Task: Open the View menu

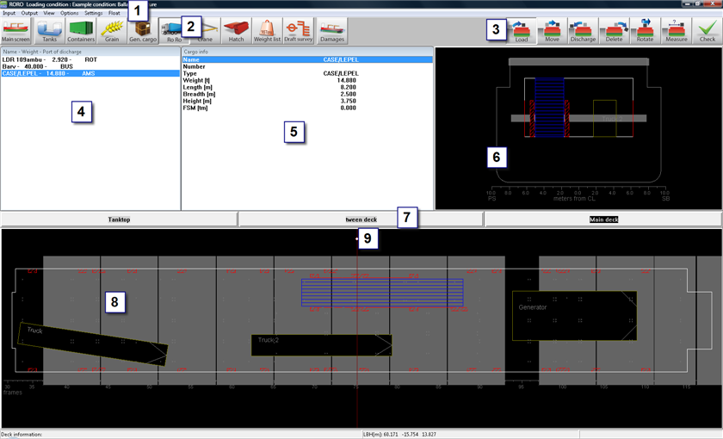Action: [x=49, y=13]
